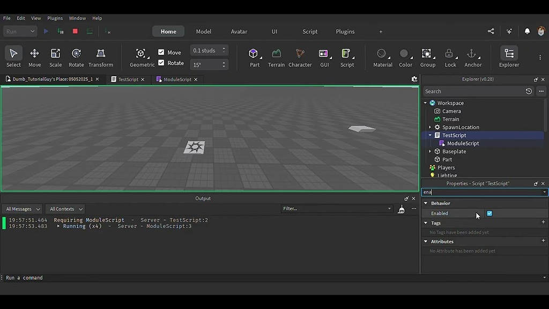Screen dimensions: 549x309
Task: Choose the Transform tool
Action: [x=101, y=57]
